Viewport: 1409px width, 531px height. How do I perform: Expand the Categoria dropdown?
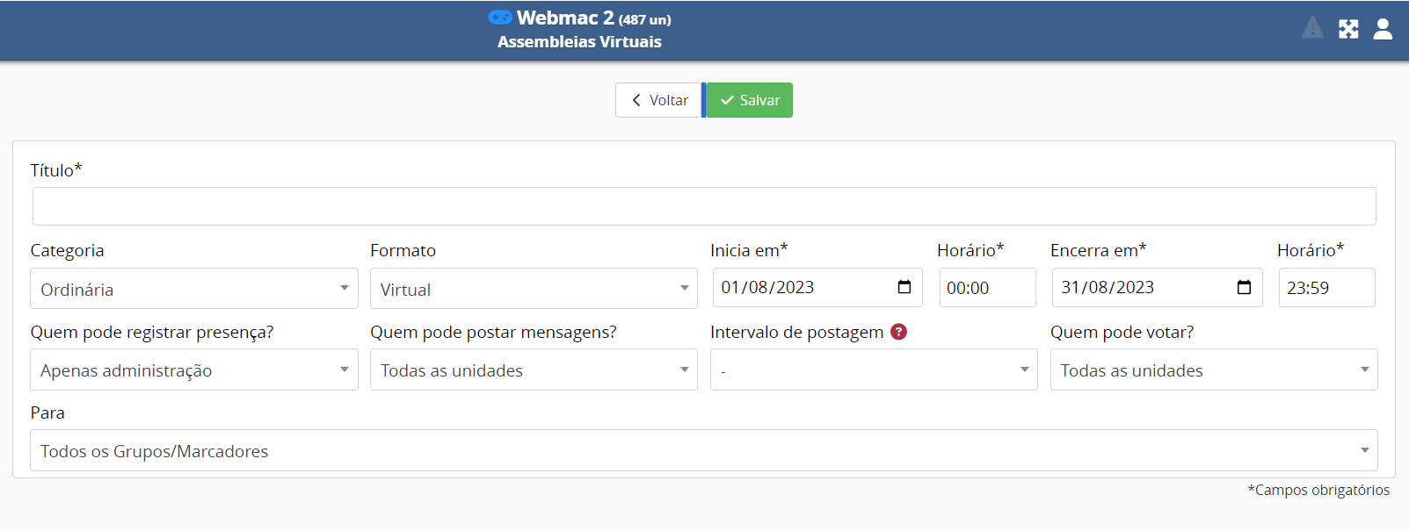(193, 289)
